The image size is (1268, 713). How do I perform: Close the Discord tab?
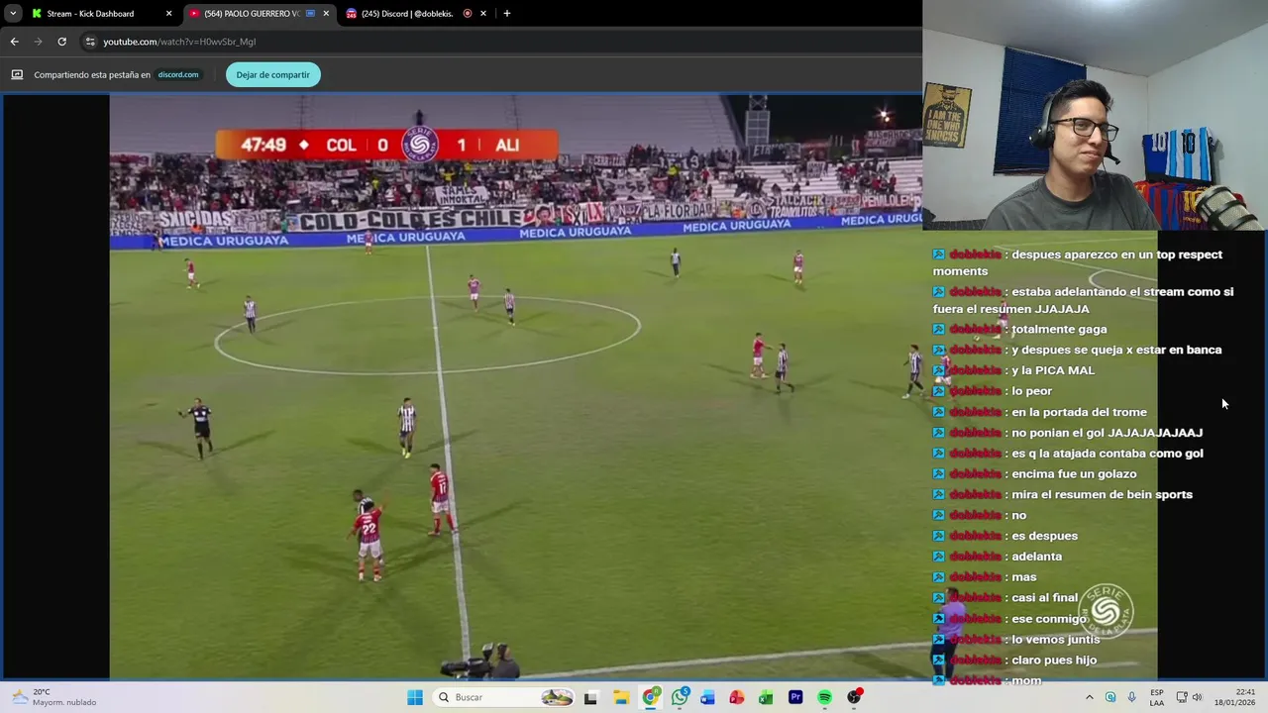(x=483, y=14)
